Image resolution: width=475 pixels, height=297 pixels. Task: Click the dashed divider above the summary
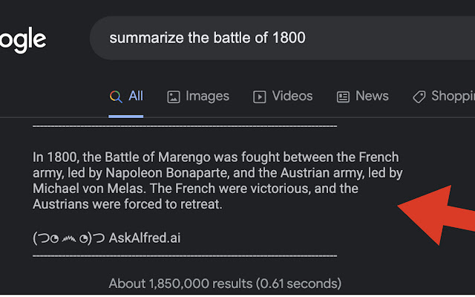(x=185, y=127)
